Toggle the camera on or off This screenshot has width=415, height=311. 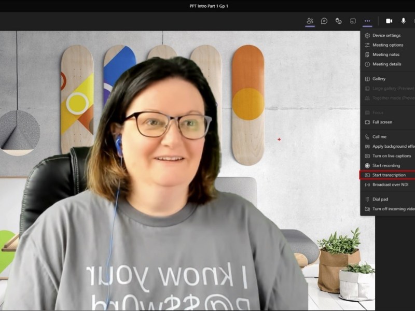[389, 21]
